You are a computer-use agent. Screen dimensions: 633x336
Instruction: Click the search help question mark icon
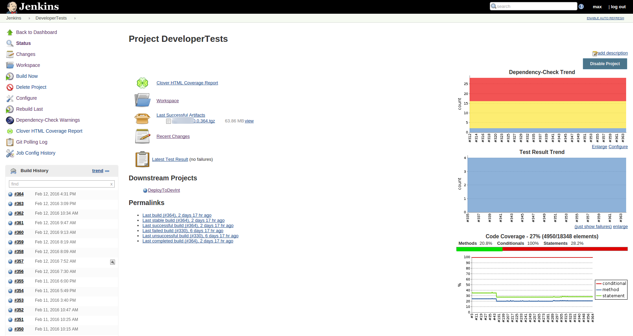[581, 7]
